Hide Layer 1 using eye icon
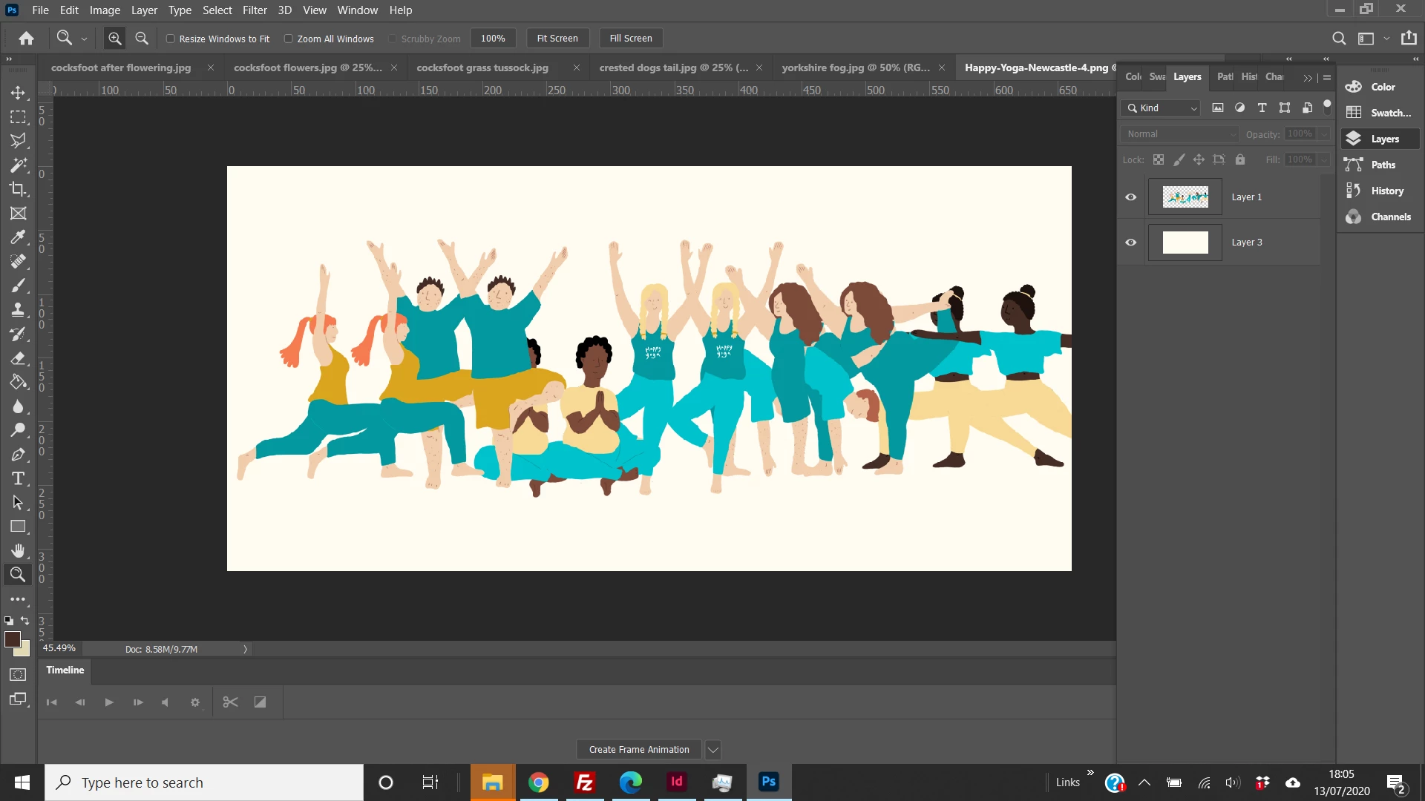Image resolution: width=1425 pixels, height=801 pixels. [1131, 197]
